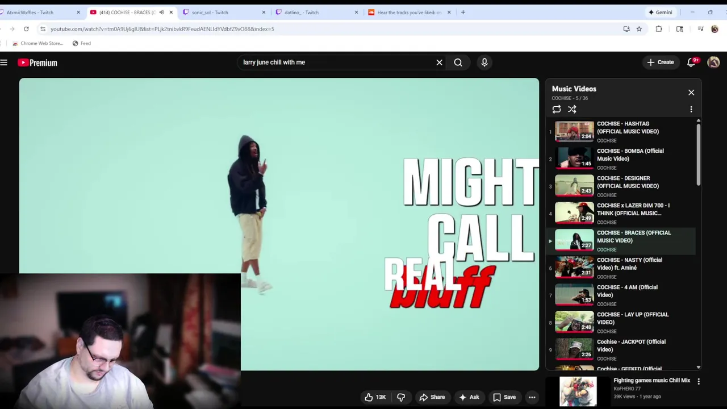Open a new browser tab
The height and width of the screenshot is (409, 727).
(x=463, y=12)
